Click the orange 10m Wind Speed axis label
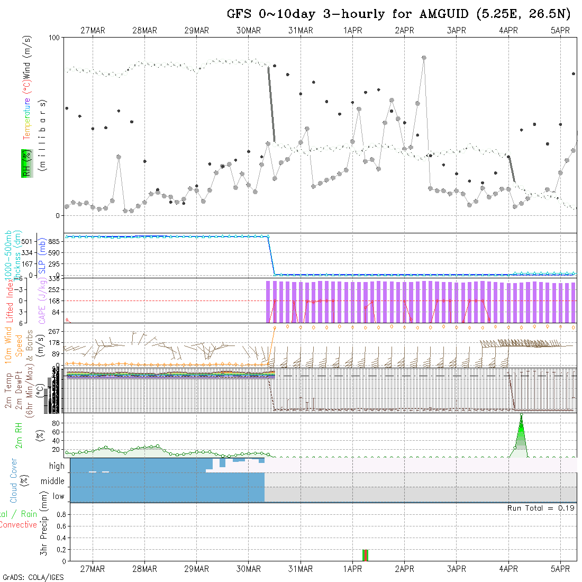The image size is (582, 582). click(x=9, y=345)
